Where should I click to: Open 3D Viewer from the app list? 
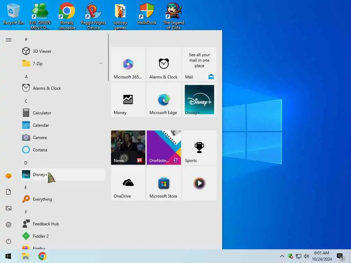(x=63, y=51)
